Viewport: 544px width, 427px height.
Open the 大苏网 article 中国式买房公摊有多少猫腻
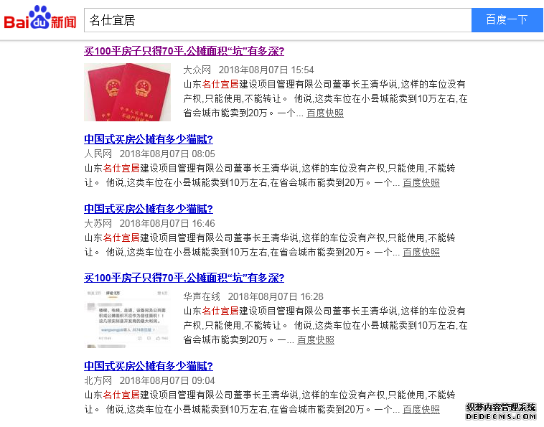point(148,208)
